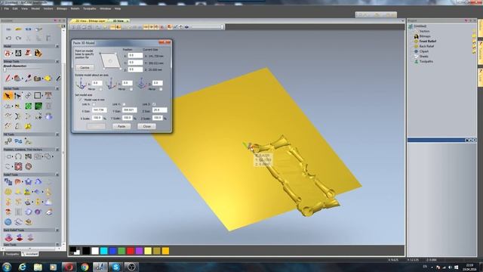
Task: Click the Position X input field
Action: click(x=135, y=55)
